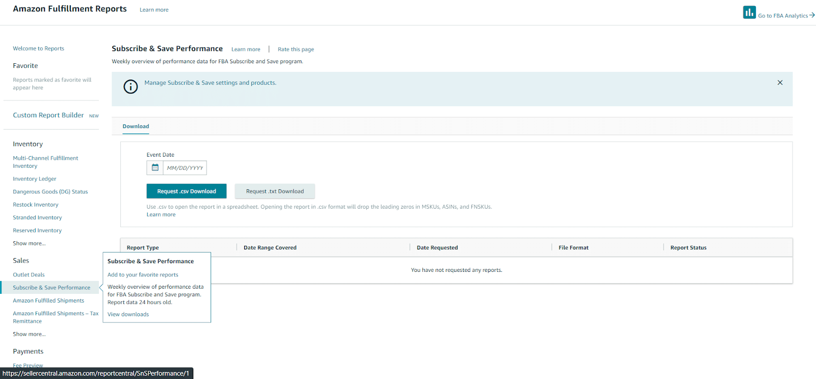Screen dimensions: 816x379
Task: Expand Show more under Sales
Action: tap(29, 334)
